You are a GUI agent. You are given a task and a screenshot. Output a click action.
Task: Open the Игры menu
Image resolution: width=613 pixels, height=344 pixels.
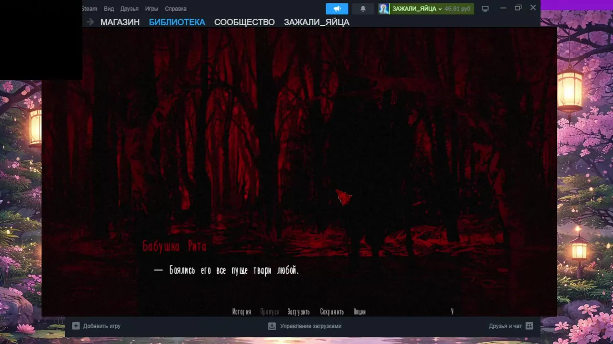pos(152,9)
